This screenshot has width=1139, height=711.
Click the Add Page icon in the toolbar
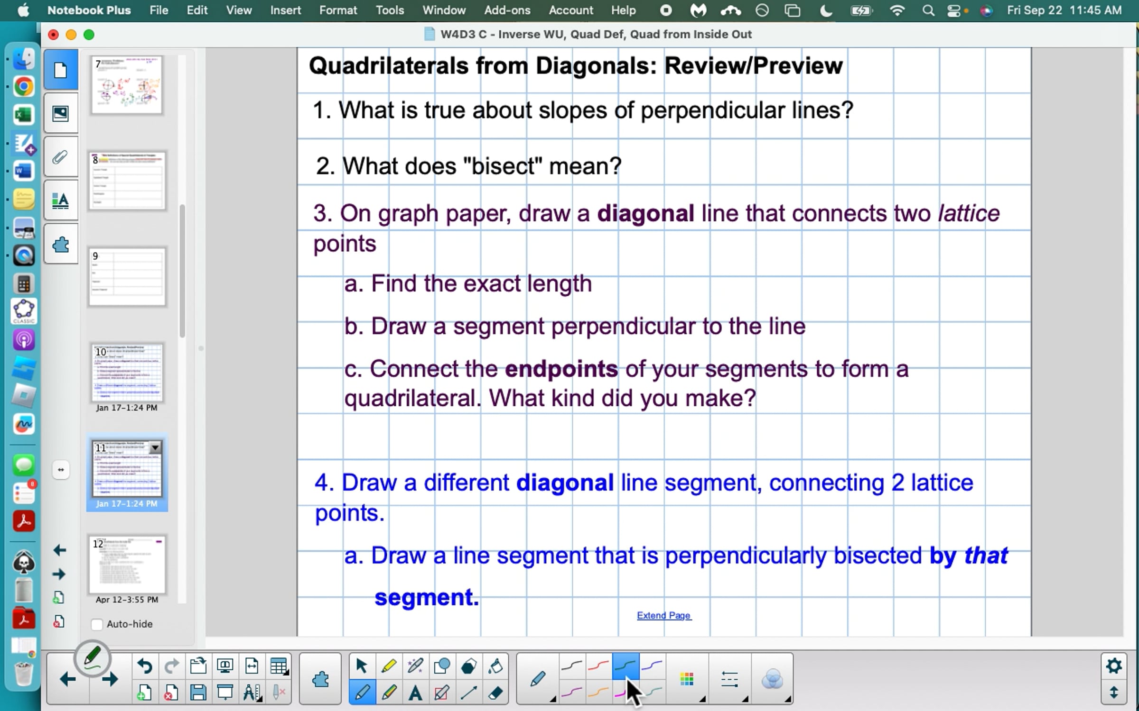144,693
